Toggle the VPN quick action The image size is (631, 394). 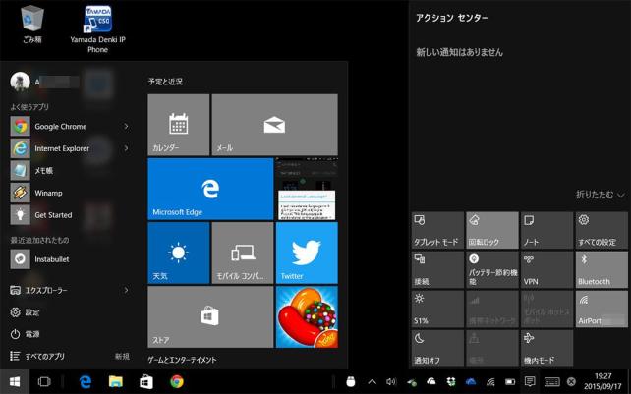click(x=546, y=269)
